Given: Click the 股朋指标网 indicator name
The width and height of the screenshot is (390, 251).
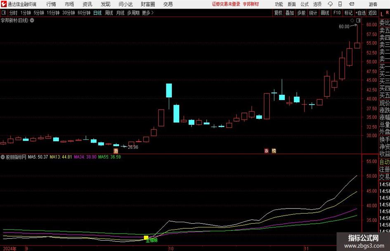Looking at the screenshot, I should click(x=16, y=157).
